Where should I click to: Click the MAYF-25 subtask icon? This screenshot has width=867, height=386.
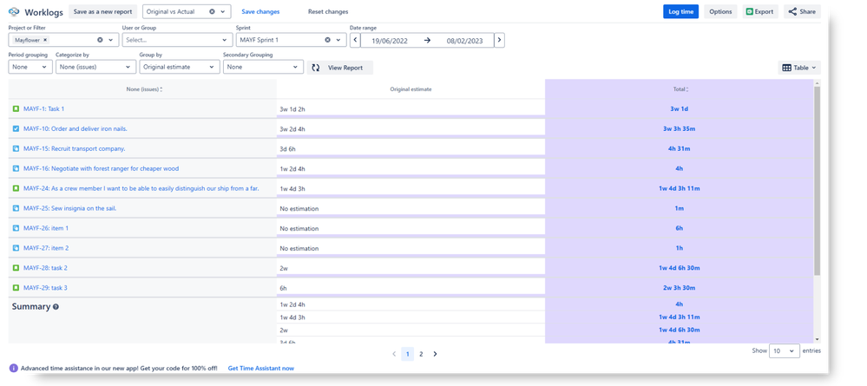[16, 208]
